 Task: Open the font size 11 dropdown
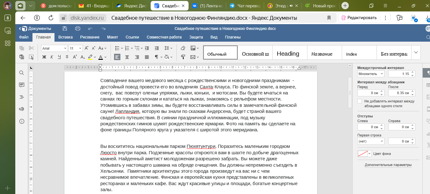click(x=80, y=48)
